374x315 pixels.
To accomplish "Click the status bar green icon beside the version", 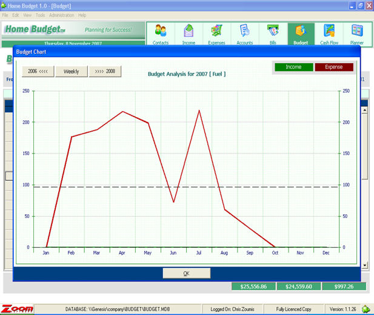I will [366, 309].
